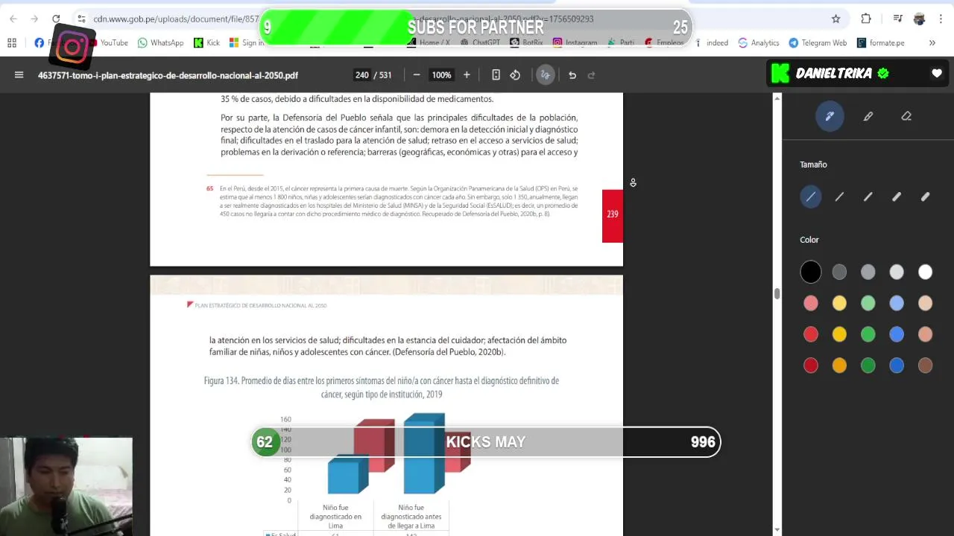The height and width of the screenshot is (536, 954).
Task: Click the 100% zoom level field
Action: point(442,75)
